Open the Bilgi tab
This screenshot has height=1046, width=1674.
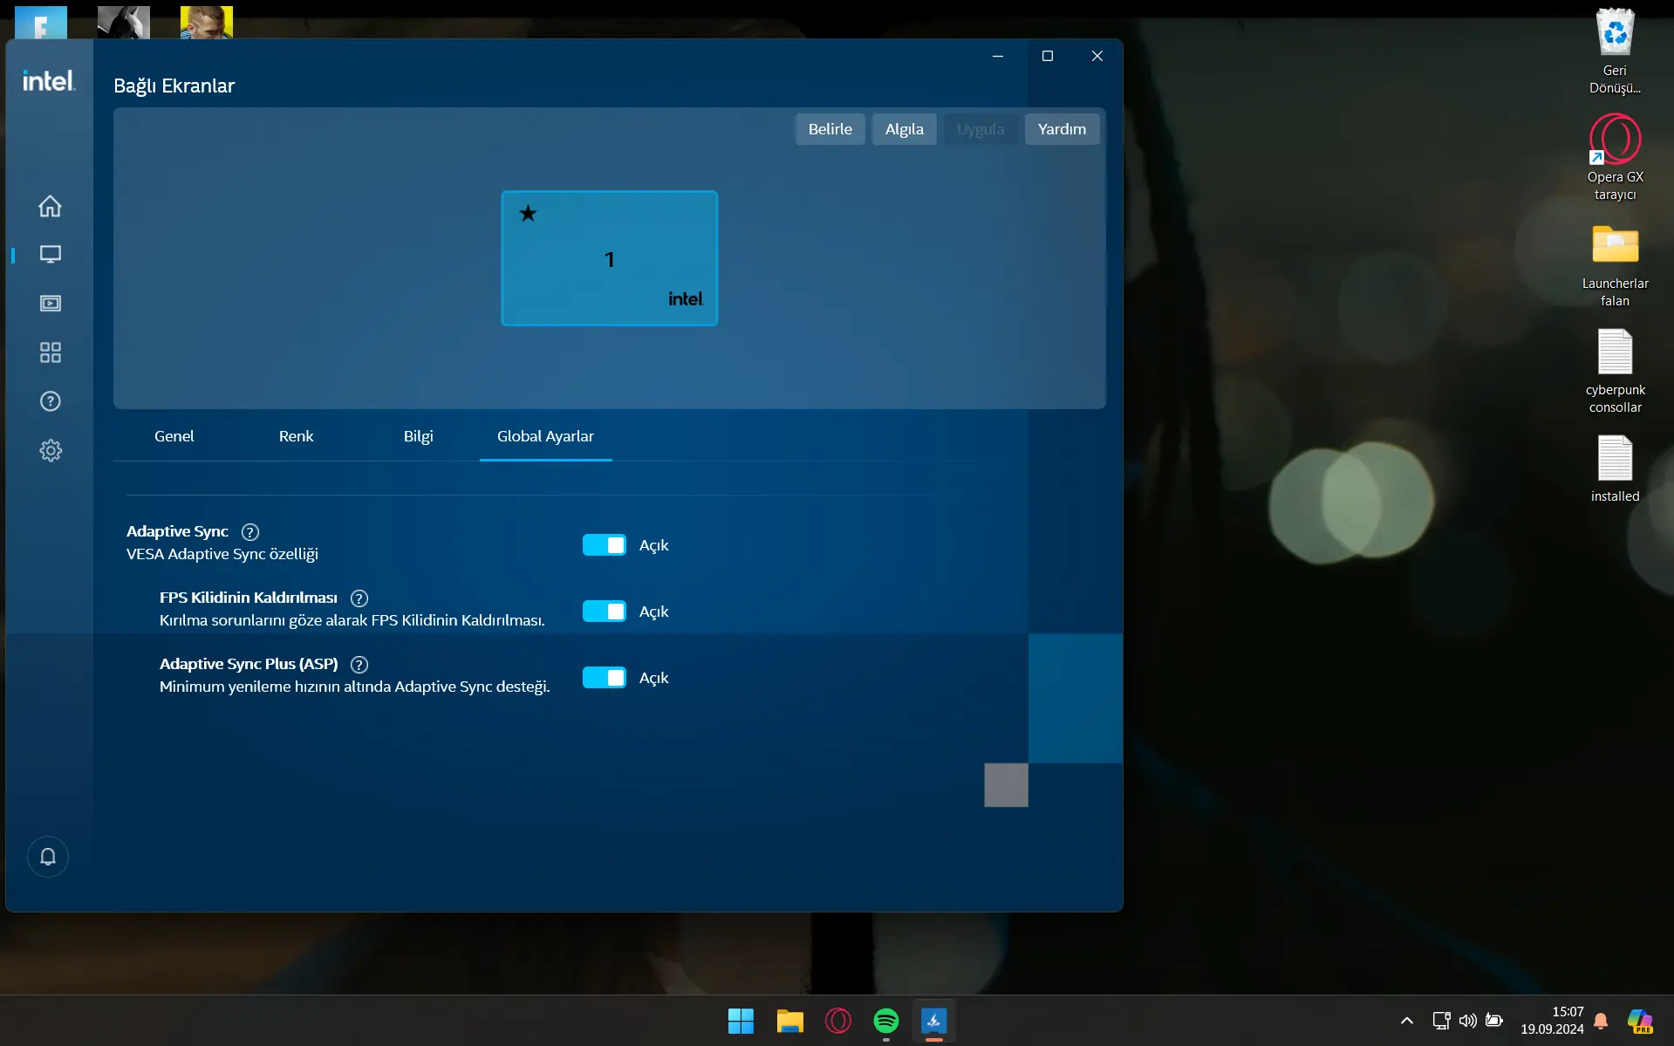pyautogui.click(x=418, y=436)
